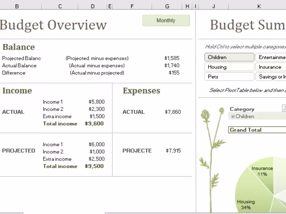
Task: Click the Difference label
Action: coord(14,73)
